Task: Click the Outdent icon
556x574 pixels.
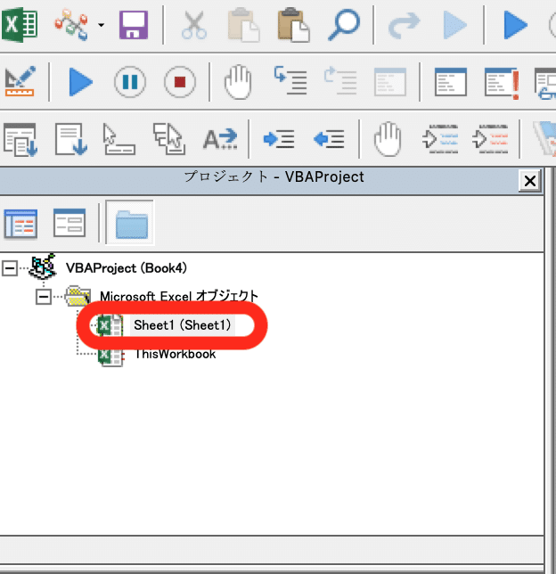Action: click(x=329, y=139)
